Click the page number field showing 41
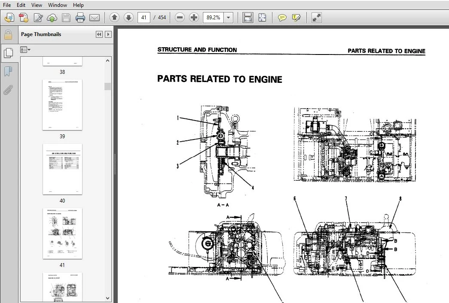Viewport: 449px width, 303px height. click(144, 18)
